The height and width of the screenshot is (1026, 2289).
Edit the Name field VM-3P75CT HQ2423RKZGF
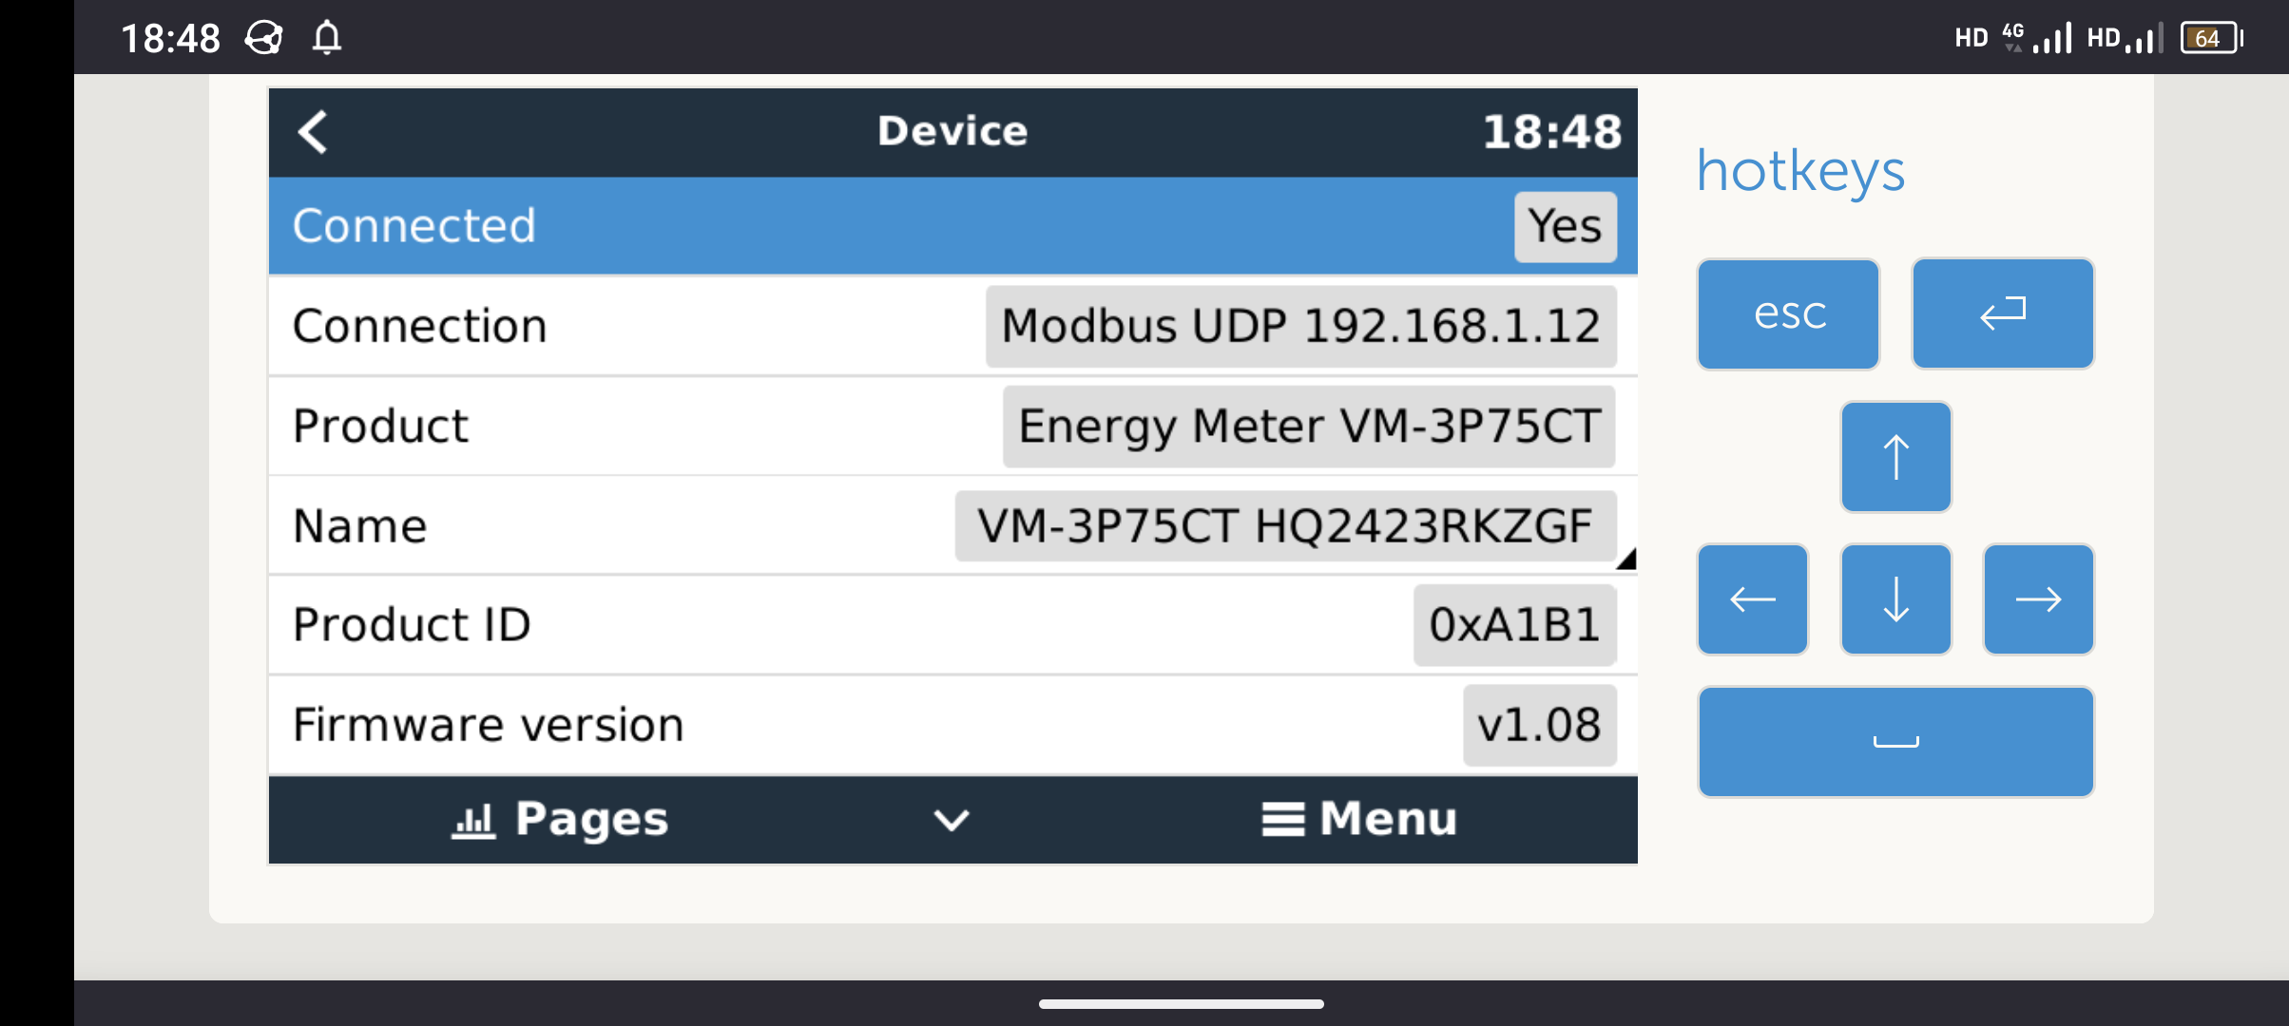point(1285,526)
